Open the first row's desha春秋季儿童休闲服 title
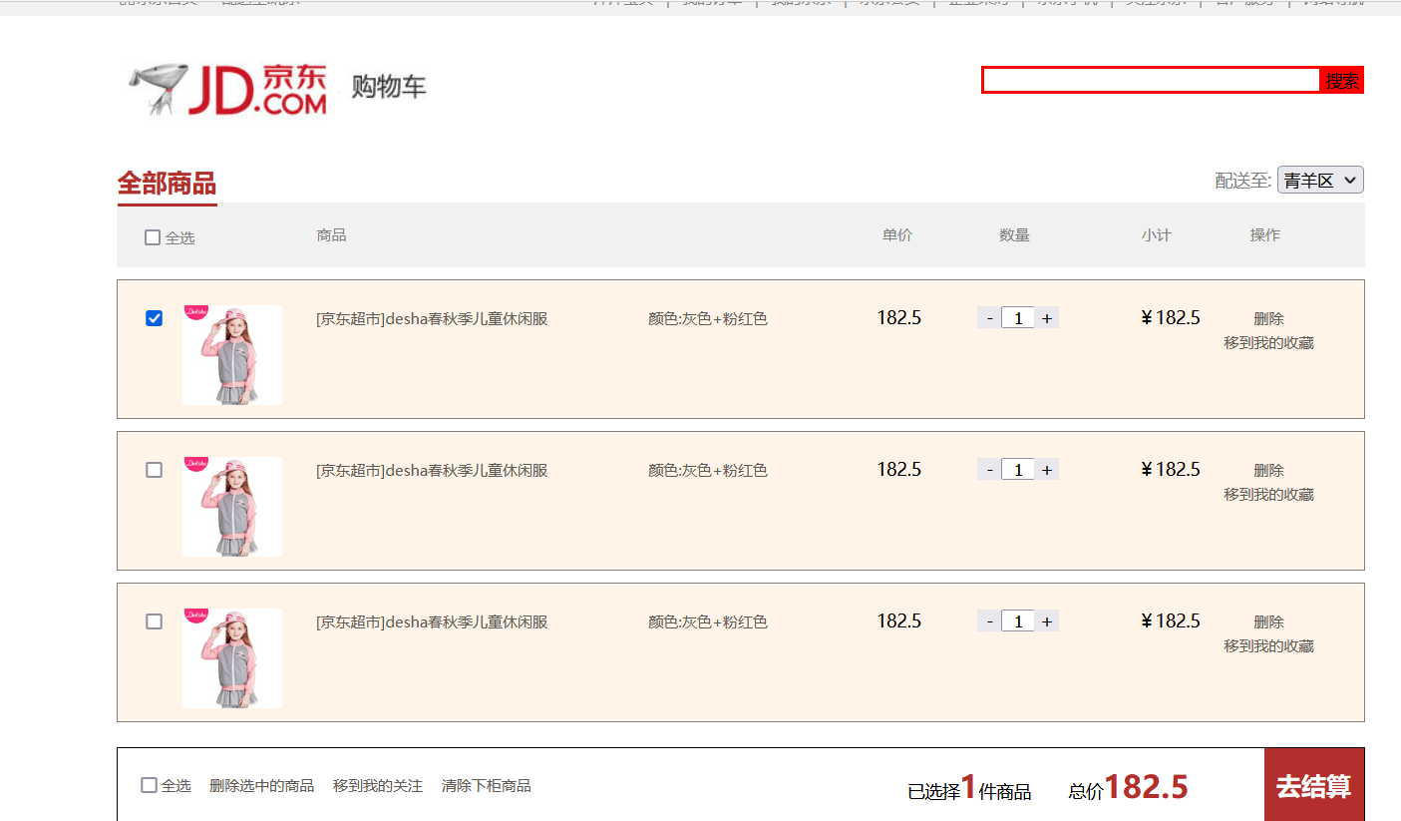Viewport: 1401px width, 821px height. click(x=432, y=319)
